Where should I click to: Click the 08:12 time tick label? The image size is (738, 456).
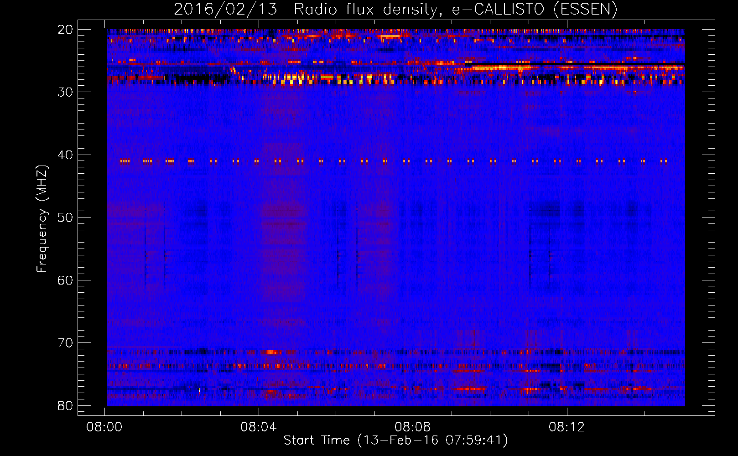[567, 427]
